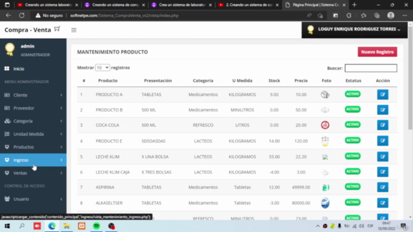413x232 pixels.
Task: Click the edit button for PRODUCTO B
Action: [x=383, y=110]
